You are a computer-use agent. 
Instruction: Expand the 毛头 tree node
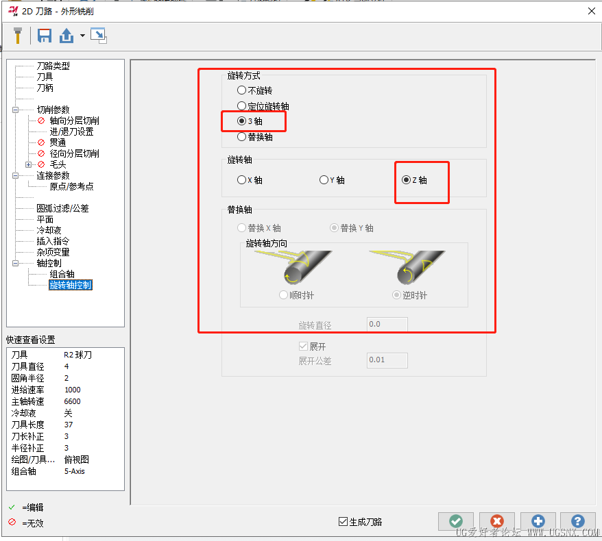28,164
